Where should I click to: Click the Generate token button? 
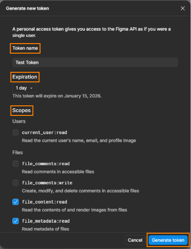pyautogui.click(x=168, y=240)
